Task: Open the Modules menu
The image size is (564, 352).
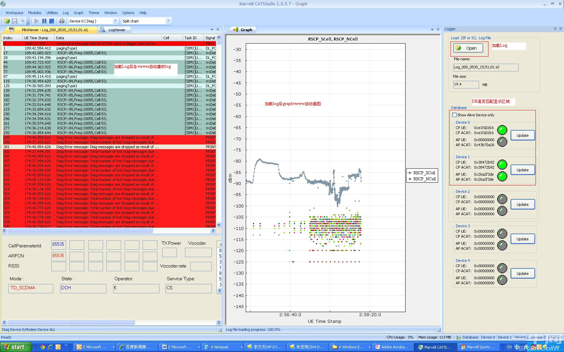Action: tap(35, 13)
